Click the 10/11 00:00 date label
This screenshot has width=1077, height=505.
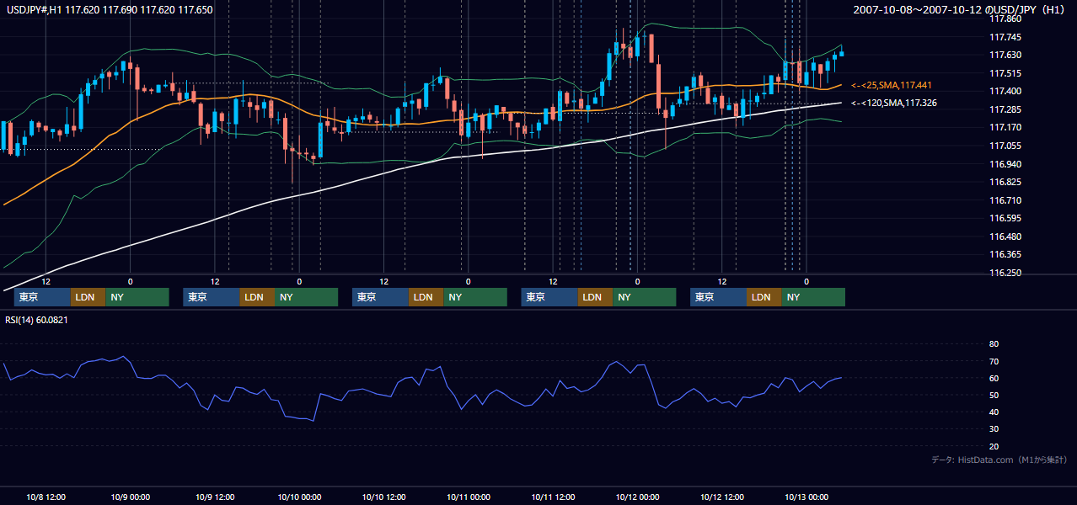(469, 497)
